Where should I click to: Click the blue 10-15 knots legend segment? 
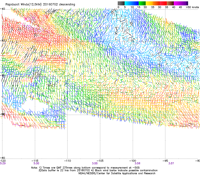click(135, 3)
